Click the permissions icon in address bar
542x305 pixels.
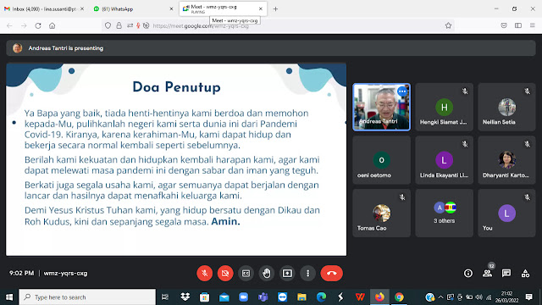point(130,25)
